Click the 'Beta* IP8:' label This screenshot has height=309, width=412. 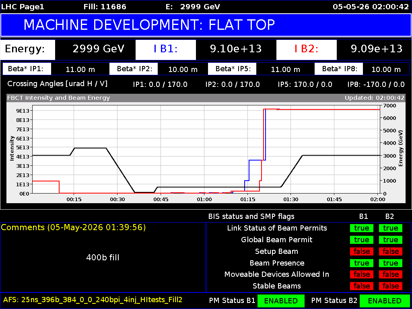pyautogui.click(x=339, y=69)
